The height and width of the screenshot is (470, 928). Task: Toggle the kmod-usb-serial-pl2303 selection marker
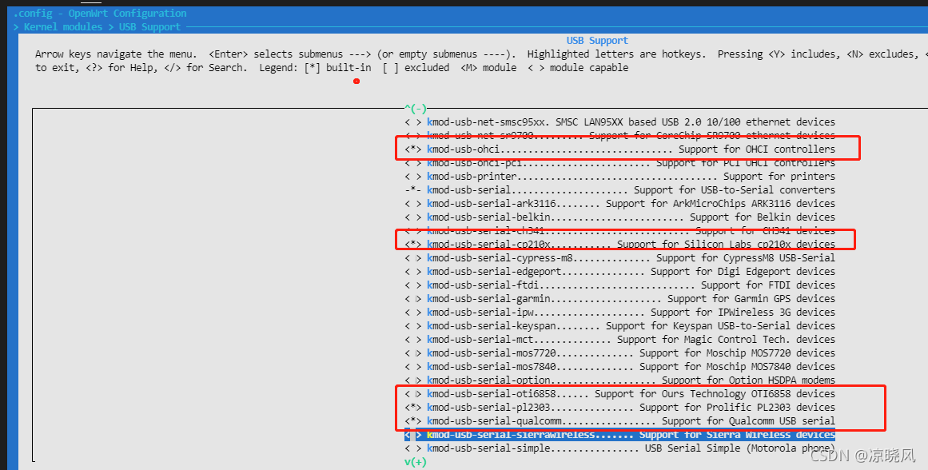click(x=413, y=408)
